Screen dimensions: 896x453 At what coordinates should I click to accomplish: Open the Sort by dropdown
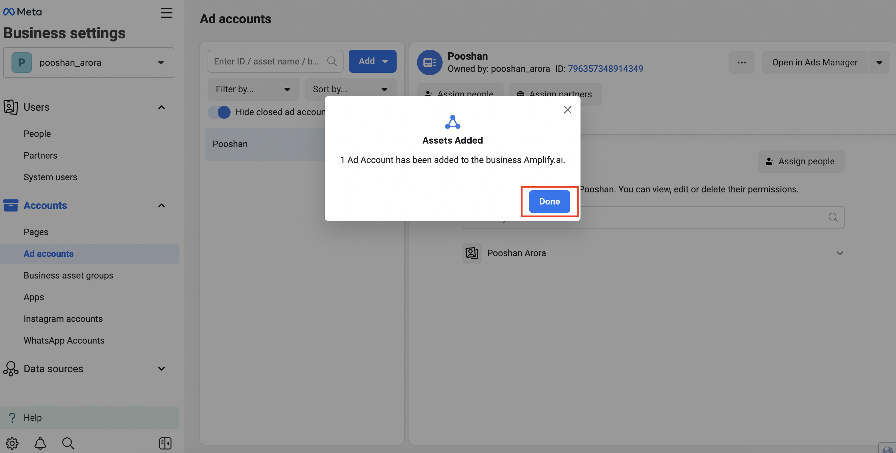350,89
